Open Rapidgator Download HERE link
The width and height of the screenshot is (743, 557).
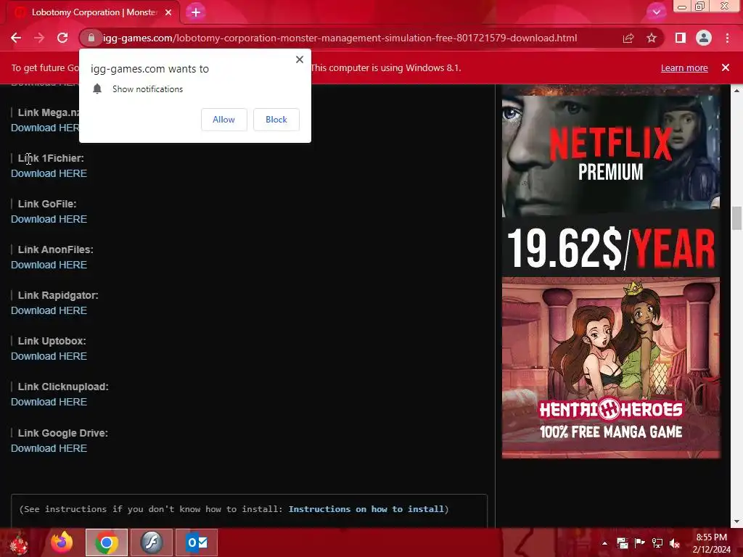point(49,310)
